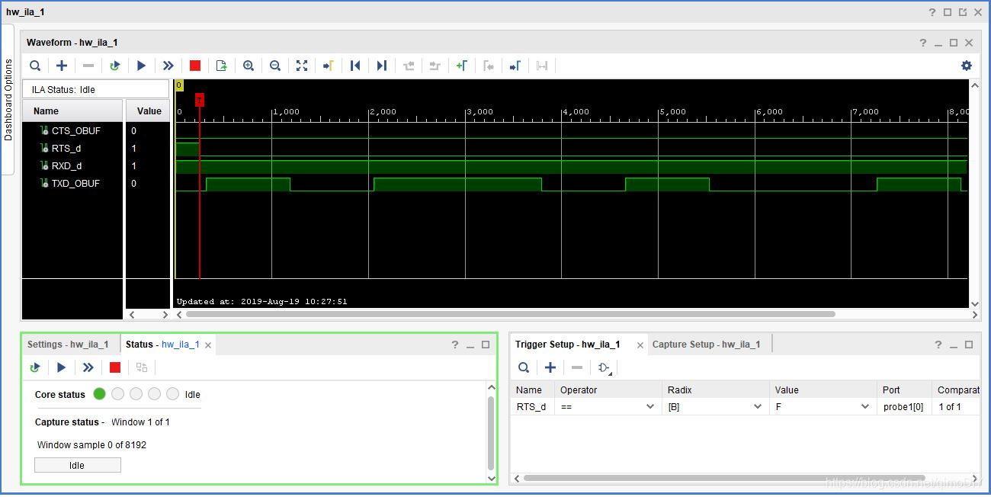The width and height of the screenshot is (991, 497).
Task: Toggle auto re-trigger in waveform toolbar
Action: [x=114, y=66]
